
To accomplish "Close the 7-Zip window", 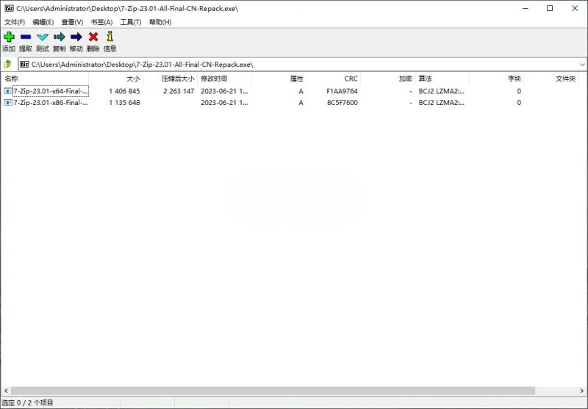I will click(x=575, y=8).
